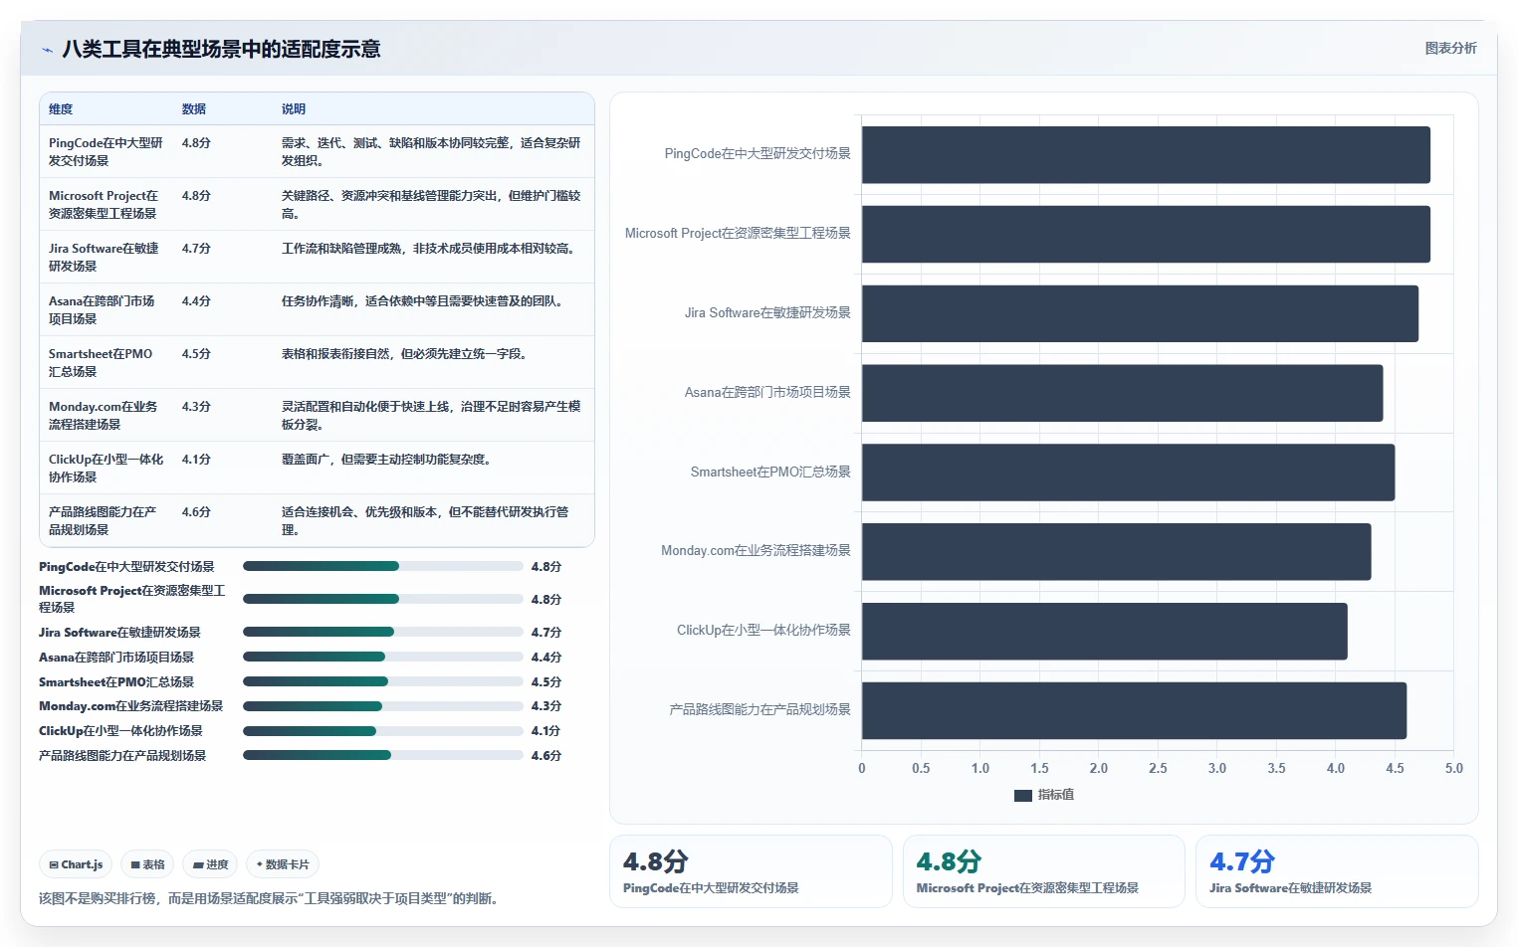Click the 数据卡片 tag chip
Viewport: 1518px width, 947px height.
tap(283, 864)
